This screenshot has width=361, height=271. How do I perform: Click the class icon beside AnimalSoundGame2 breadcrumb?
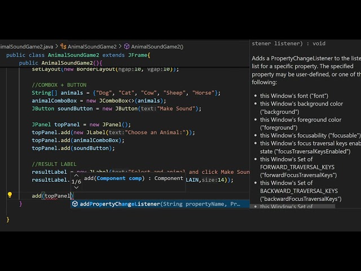[x=63, y=46]
